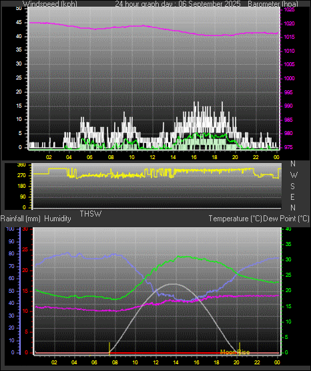Click the Rainfall (mm) label

point(20,219)
